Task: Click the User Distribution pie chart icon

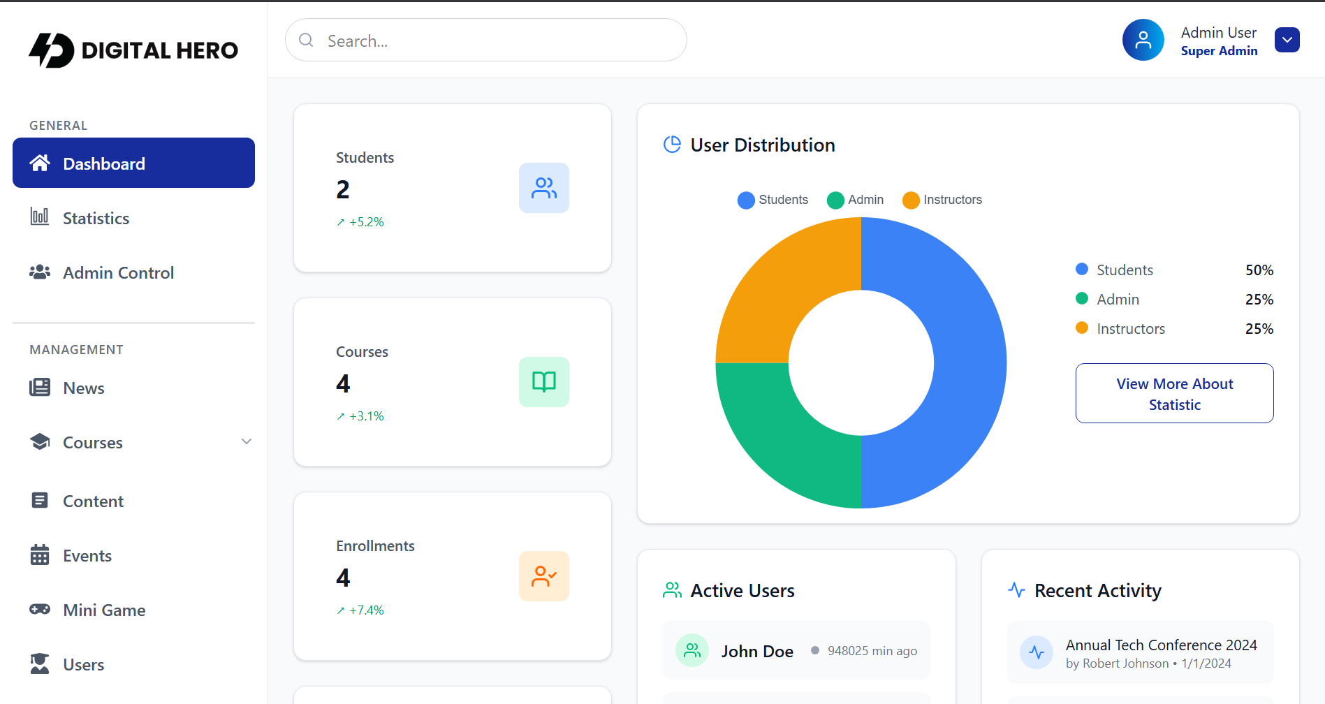Action: [x=672, y=145]
